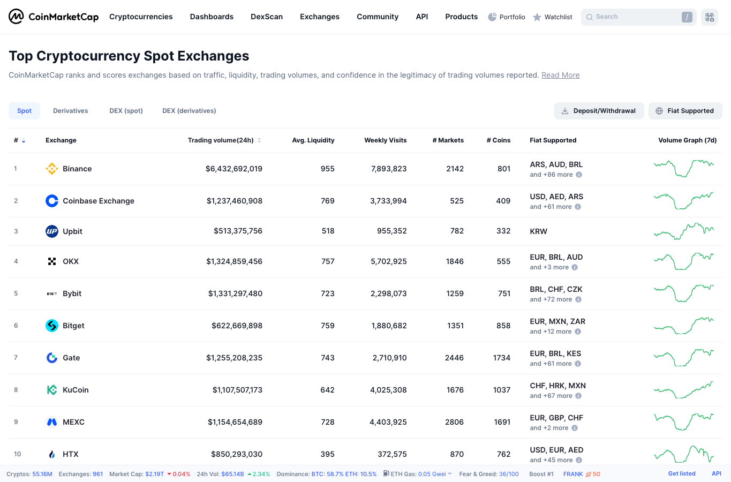Click info icon beside Binance's +86 more
This screenshot has height=482, width=731.
point(579,175)
